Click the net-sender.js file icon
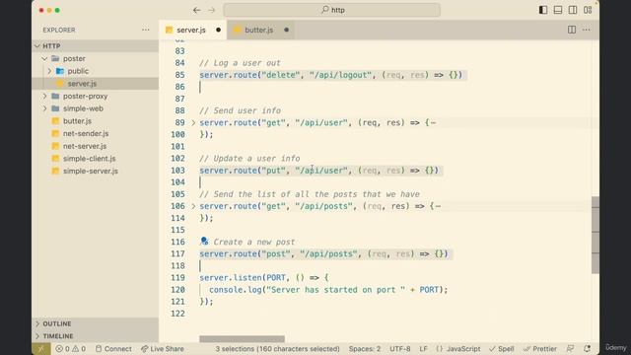631x355 pixels. pos(55,133)
